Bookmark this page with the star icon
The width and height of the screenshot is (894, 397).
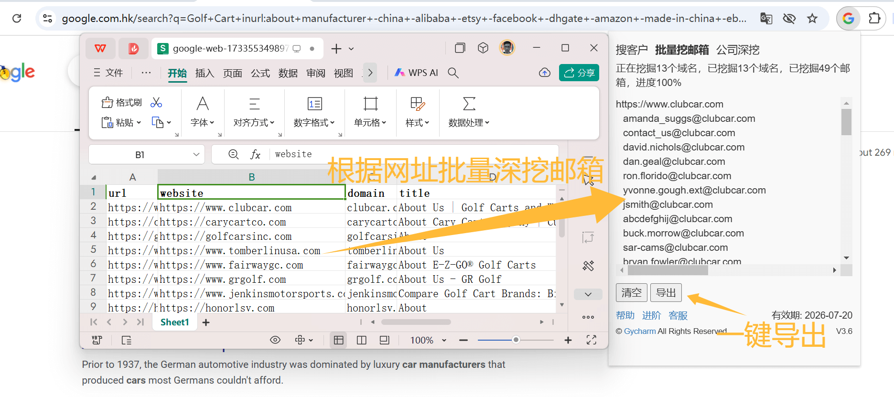[812, 18]
